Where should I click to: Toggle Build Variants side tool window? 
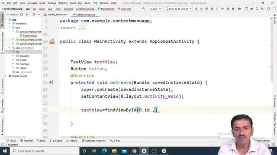(x=2, y=127)
